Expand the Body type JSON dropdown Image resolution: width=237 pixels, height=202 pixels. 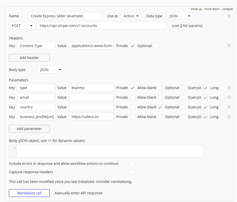click(x=50, y=70)
